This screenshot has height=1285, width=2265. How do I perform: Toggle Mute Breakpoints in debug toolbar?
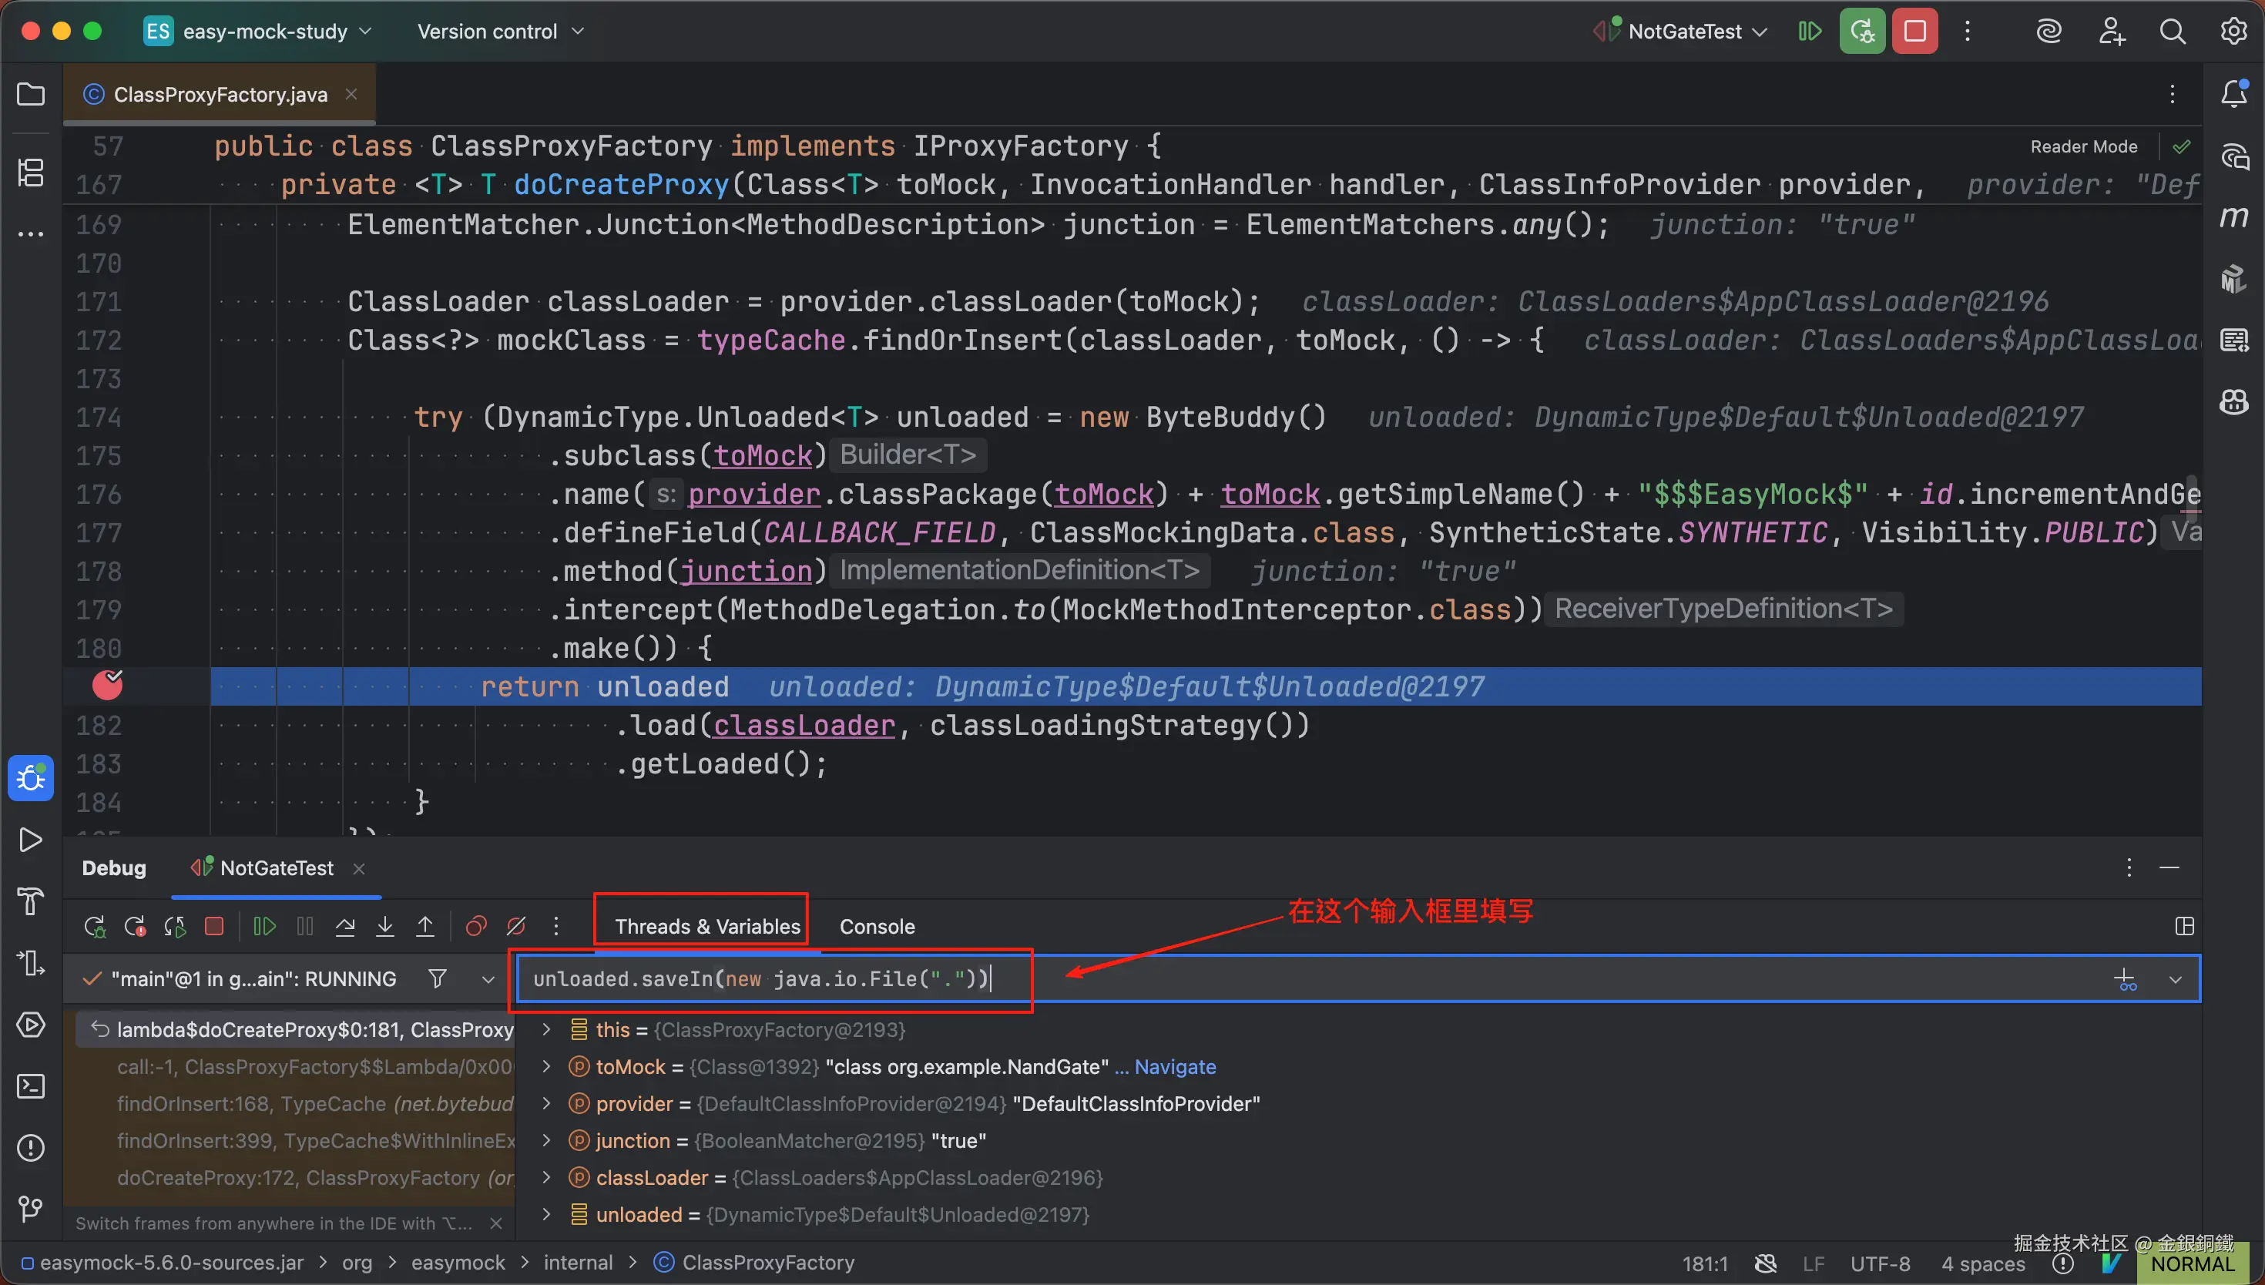[516, 926]
